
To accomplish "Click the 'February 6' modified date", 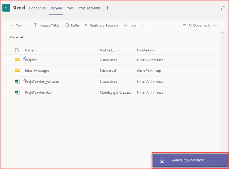I will pyautogui.click(x=108, y=71).
